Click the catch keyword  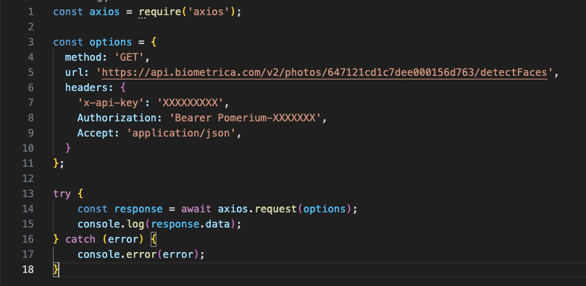[x=80, y=239]
